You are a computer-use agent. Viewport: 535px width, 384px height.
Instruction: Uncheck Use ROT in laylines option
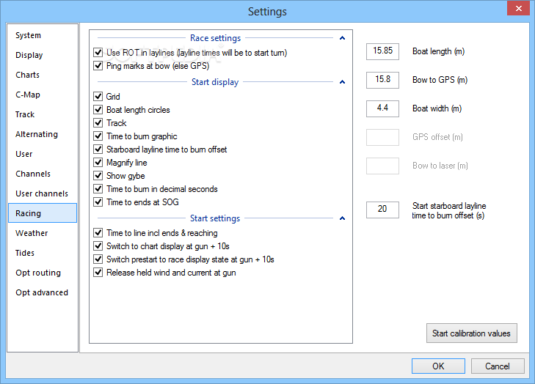pyautogui.click(x=98, y=53)
